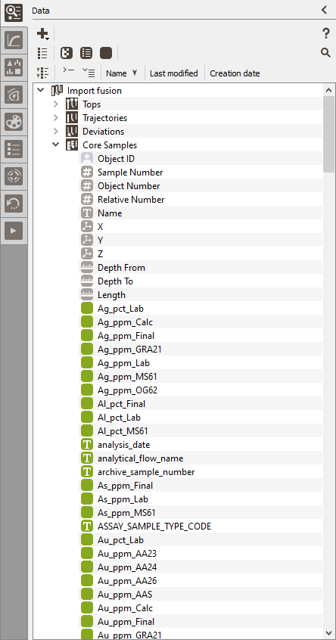Screen dimensions: 336x640
Task: Toggle the dice-pattern filter button
Action: [67, 53]
